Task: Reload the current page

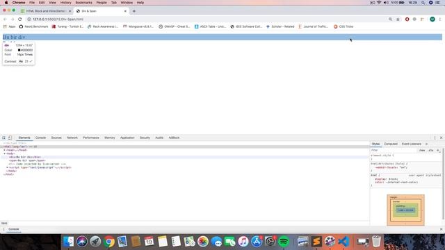Action: (20, 19)
